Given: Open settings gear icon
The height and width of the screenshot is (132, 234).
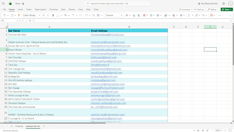Looking at the screenshot, I should (x=224, y=3).
